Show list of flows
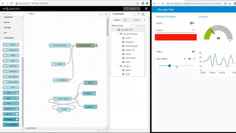Viewport: 236px width, 133px height. click(106, 14)
